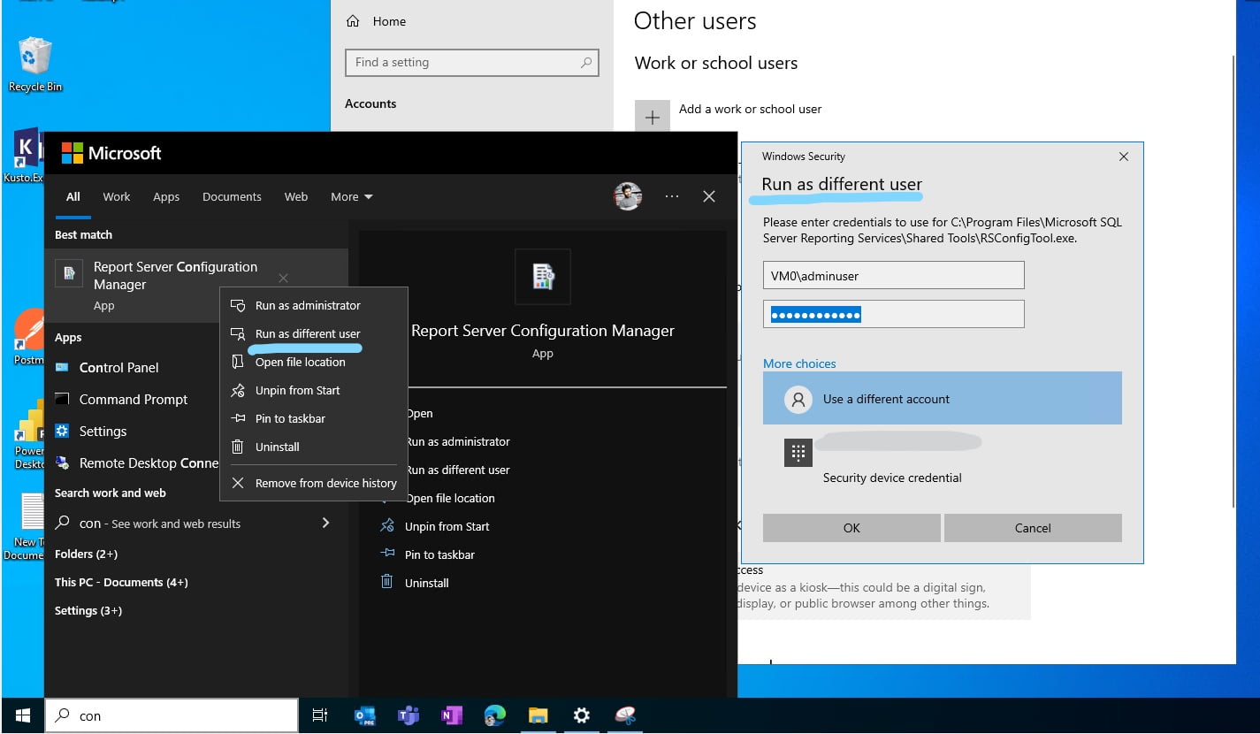1260x734 pixels.
Task: Open the New Text Document desktop icon
Action: coord(25,526)
